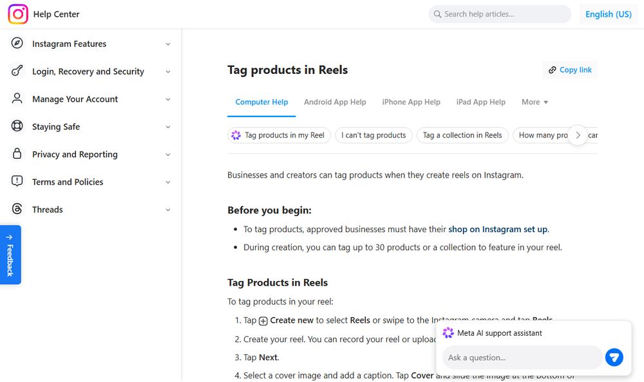The width and height of the screenshot is (644, 382).
Task: Go to the Help Center home link
Action: coord(56,14)
